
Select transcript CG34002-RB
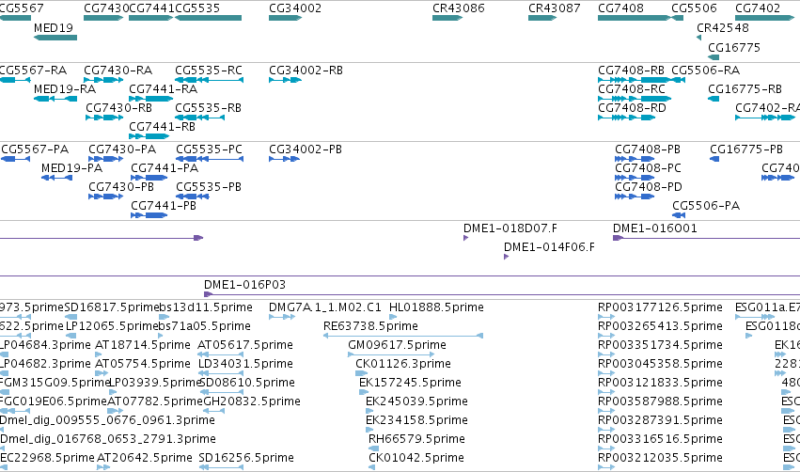(x=285, y=80)
